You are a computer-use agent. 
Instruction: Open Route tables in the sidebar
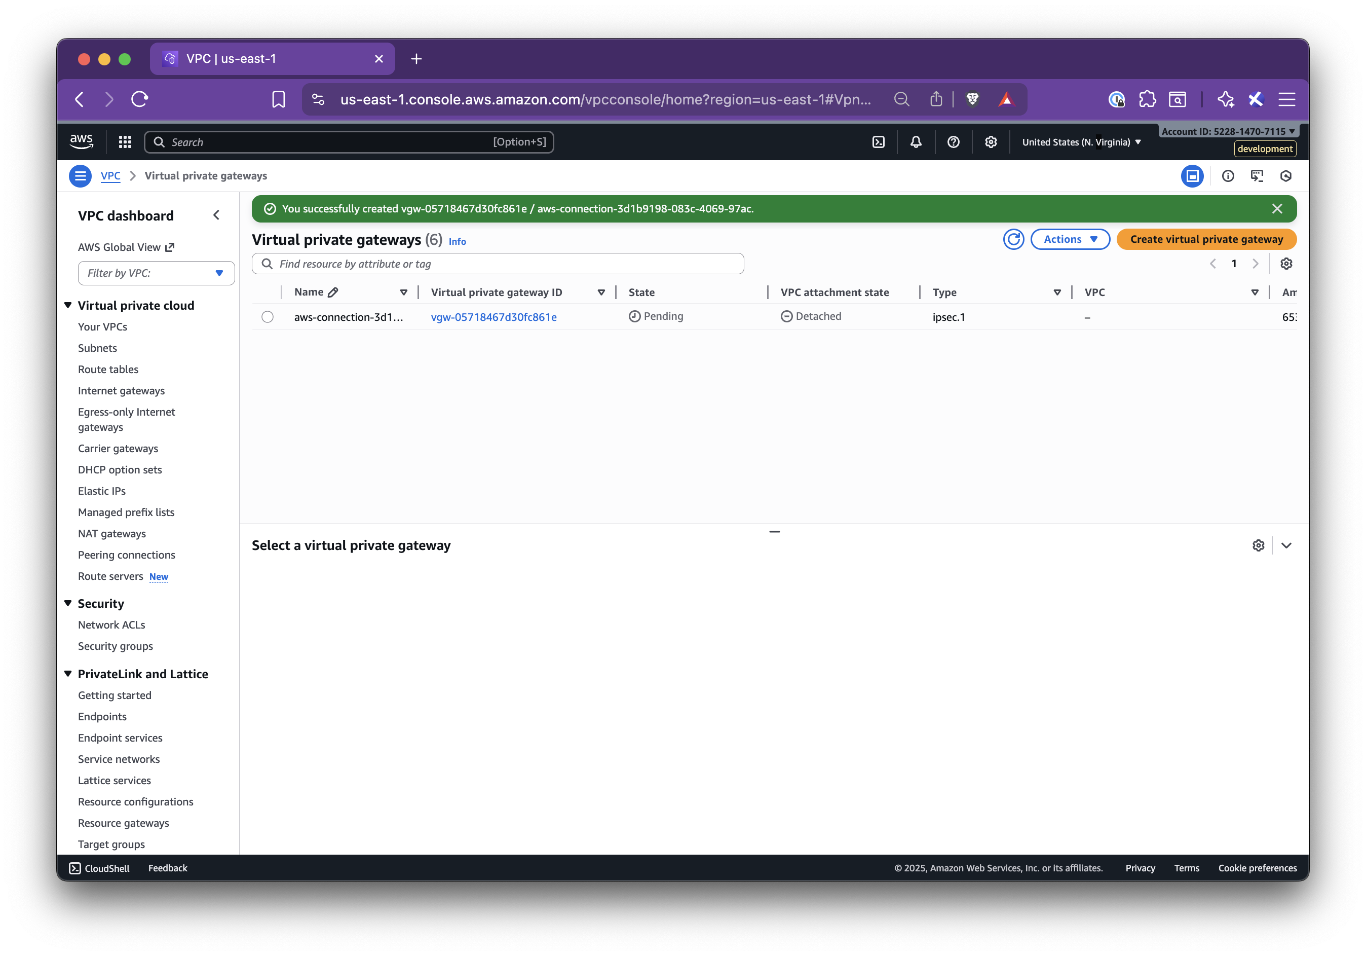[108, 369]
